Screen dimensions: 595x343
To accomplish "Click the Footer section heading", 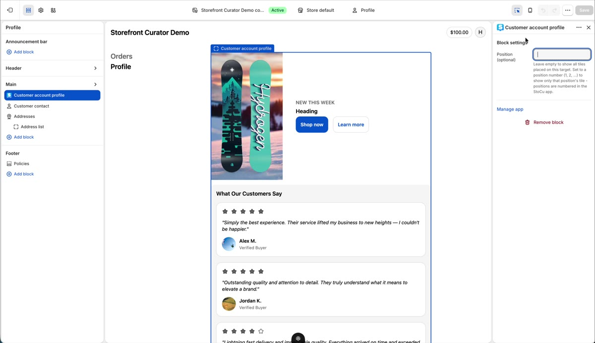I will pos(12,153).
